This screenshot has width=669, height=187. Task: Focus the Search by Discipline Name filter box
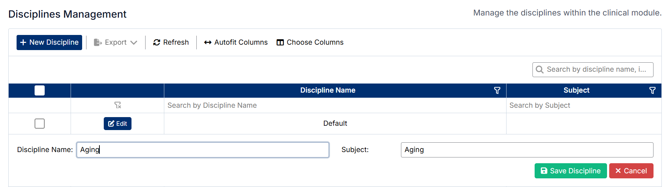335,106
